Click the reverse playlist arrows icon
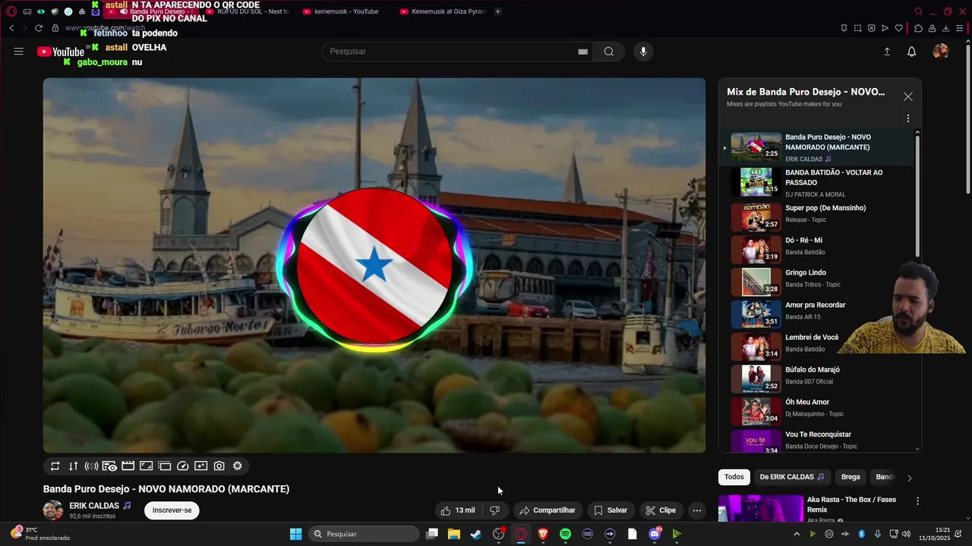The image size is (972, 546). (x=73, y=466)
